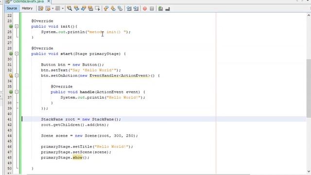The image size is (311, 175).
Task: Switch to the Source view
Action: pos(12,8)
